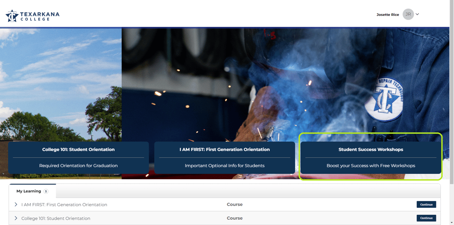454x225 pixels.
Task: Select the College 101: Student Orientation tile title
Action: [x=78, y=149]
